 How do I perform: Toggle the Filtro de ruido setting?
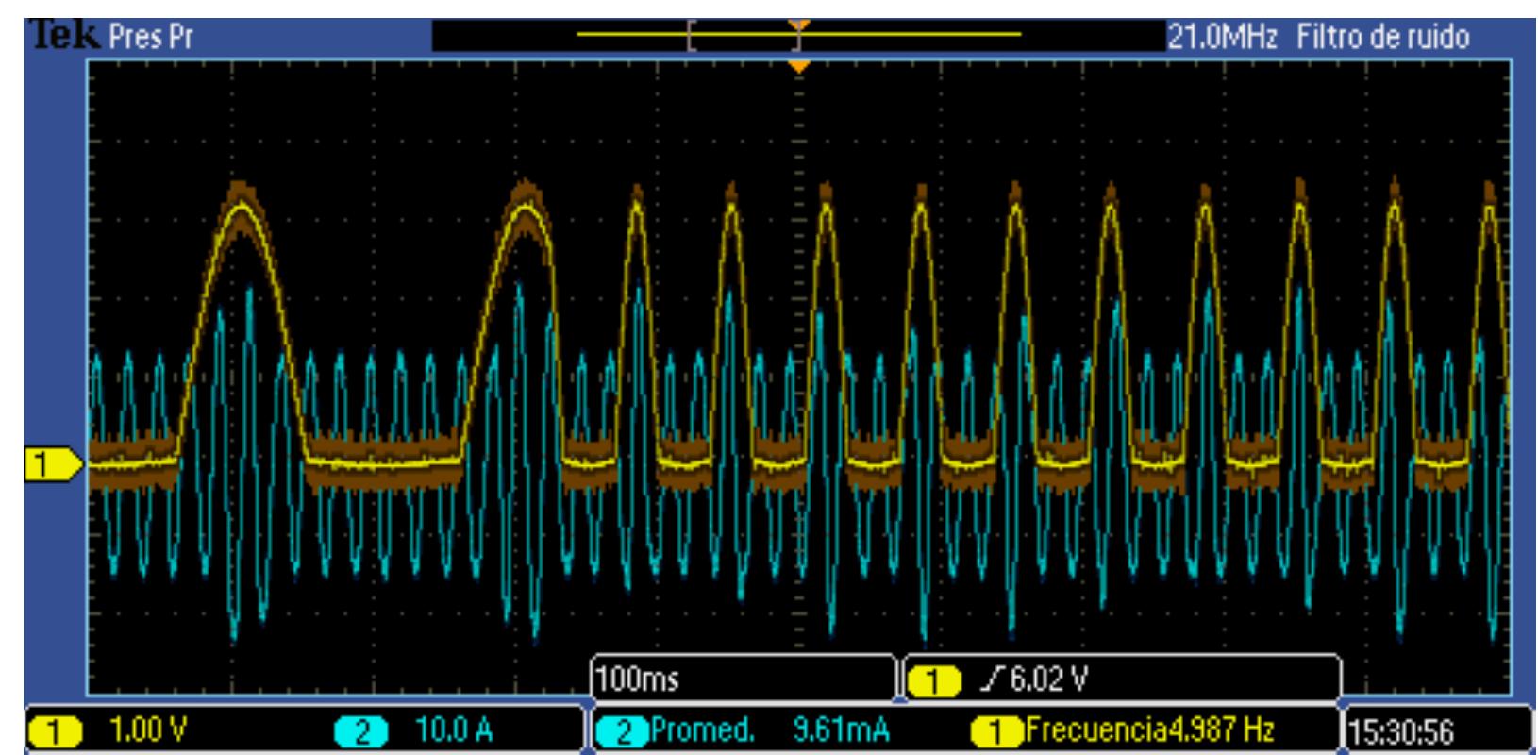click(1382, 37)
